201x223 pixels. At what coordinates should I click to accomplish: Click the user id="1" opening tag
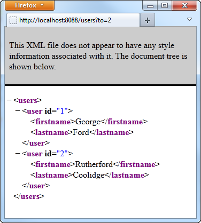[47, 111]
